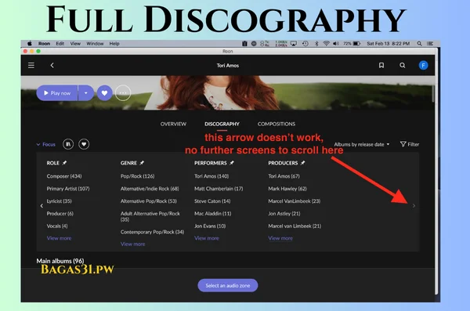The height and width of the screenshot is (311, 470).
Task: Open the hamburger navigation menu
Action: (x=31, y=65)
